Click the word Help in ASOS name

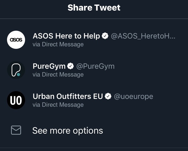pos(92,36)
